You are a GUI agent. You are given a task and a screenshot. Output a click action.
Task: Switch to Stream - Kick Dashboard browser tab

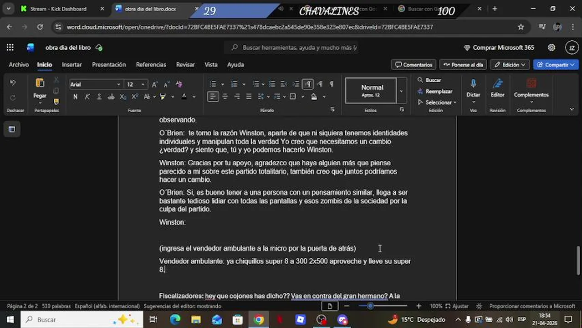(x=58, y=9)
